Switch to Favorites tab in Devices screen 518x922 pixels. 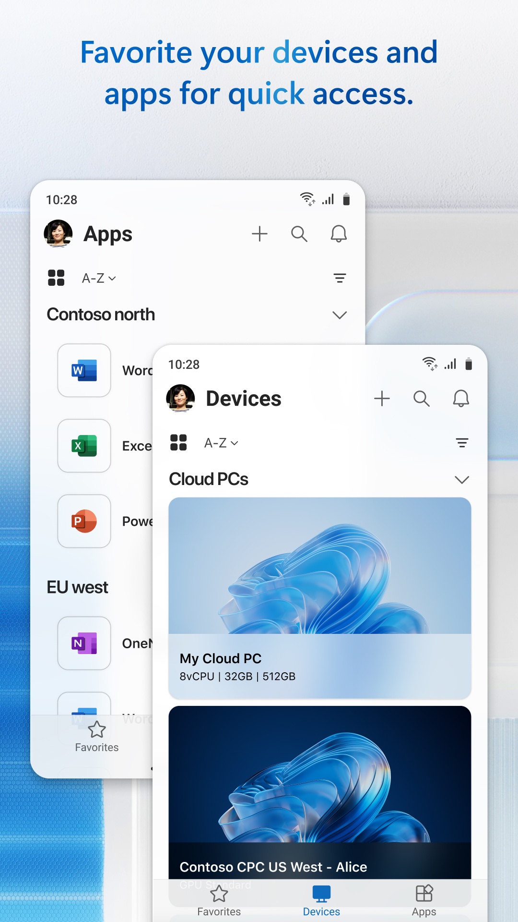pyautogui.click(x=219, y=900)
